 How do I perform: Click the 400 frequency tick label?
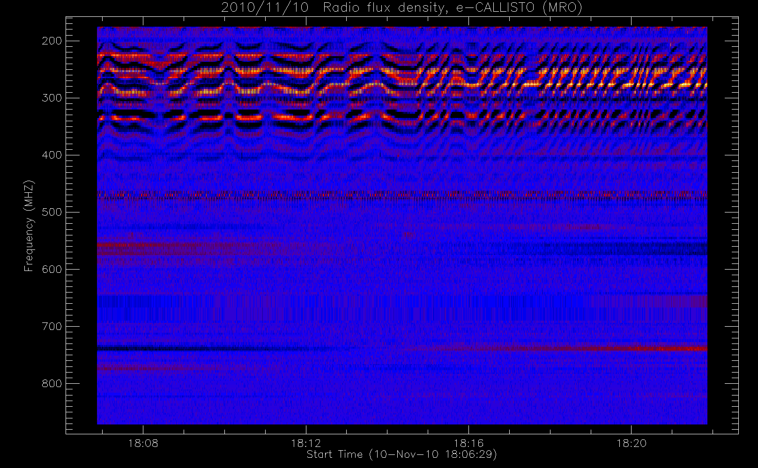[52, 155]
